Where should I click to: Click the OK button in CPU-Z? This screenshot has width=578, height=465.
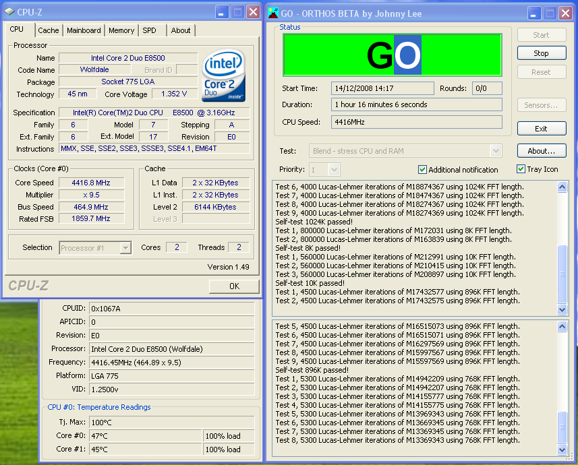[x=234, y=286]
